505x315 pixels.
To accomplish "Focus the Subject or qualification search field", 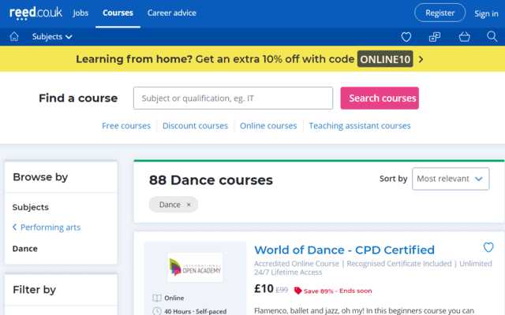I will pyautogui.click(x=234, y=98).
